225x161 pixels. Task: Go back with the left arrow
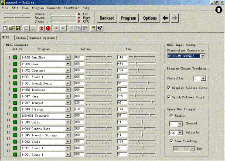[x=165, y=18]
